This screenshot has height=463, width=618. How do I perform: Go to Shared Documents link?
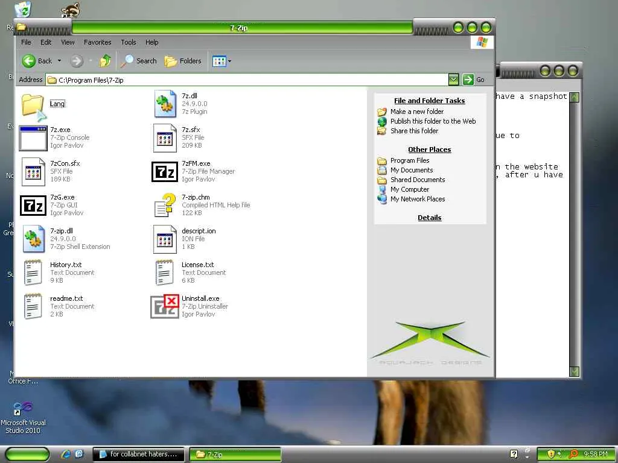[418, 180]
